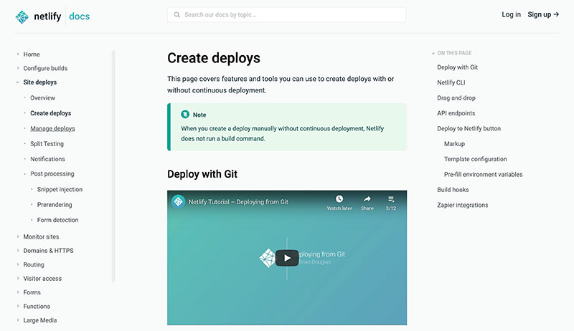Click the Netlify logo icon
The image size is (574, 331).
(x=23, y=16)
